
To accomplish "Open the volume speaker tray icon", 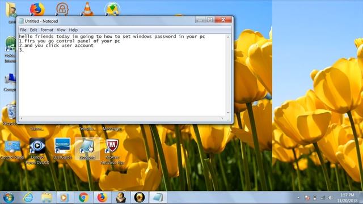I will [330, 198].
